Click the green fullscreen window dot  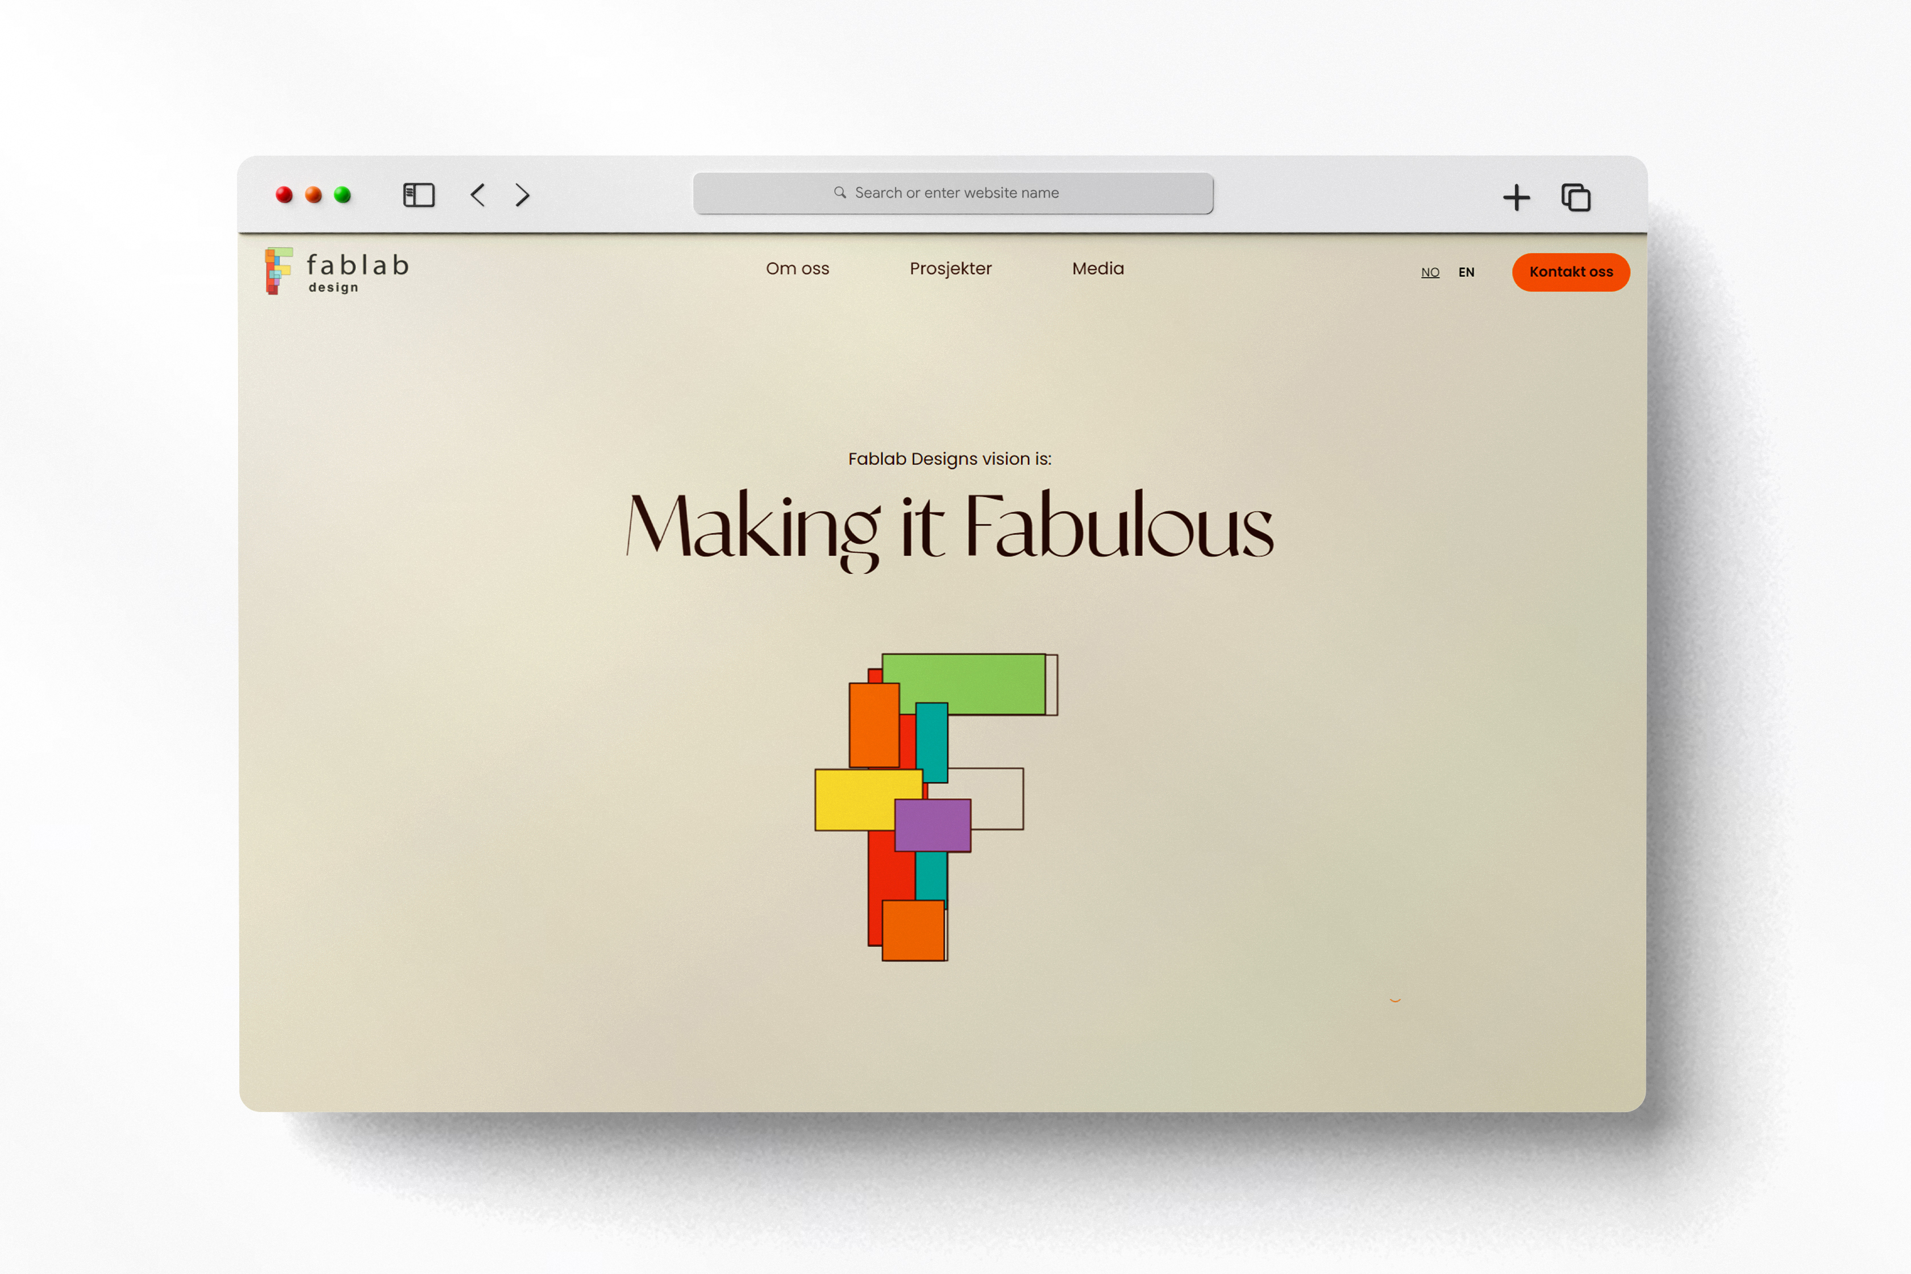point(342,195)
